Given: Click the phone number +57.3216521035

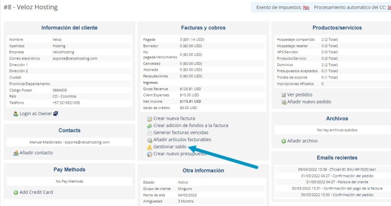Looking at the screenshot, I should click(66, 103).
